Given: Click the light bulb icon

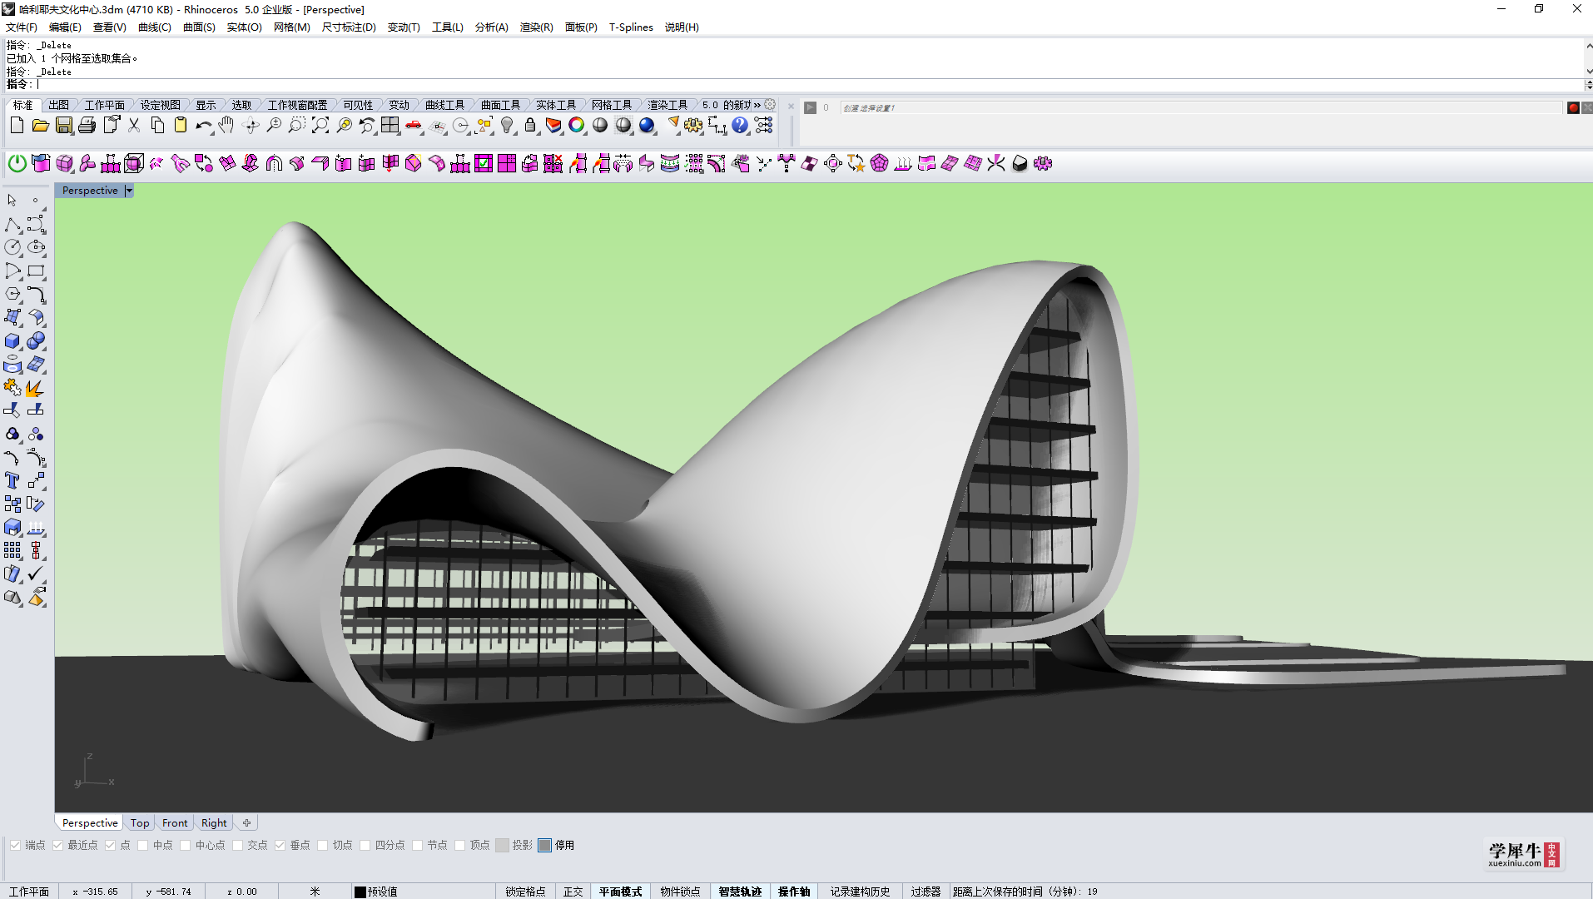Looking at the screenshot, I should click(507, 126).
